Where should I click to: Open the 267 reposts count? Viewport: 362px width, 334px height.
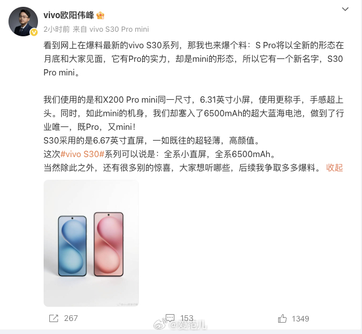pos(71,319)
